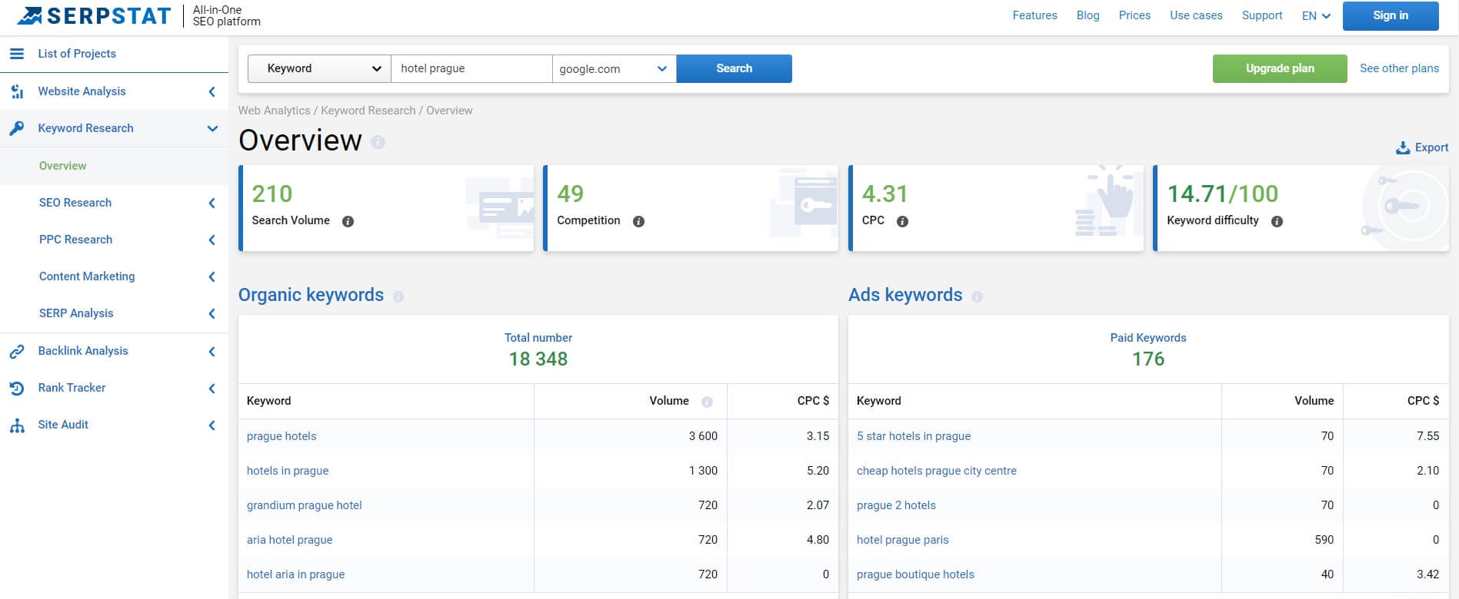The height and width of the screenshot is (599, 1459).
Task: Click the Export download icon
Action: [1403, 148]
